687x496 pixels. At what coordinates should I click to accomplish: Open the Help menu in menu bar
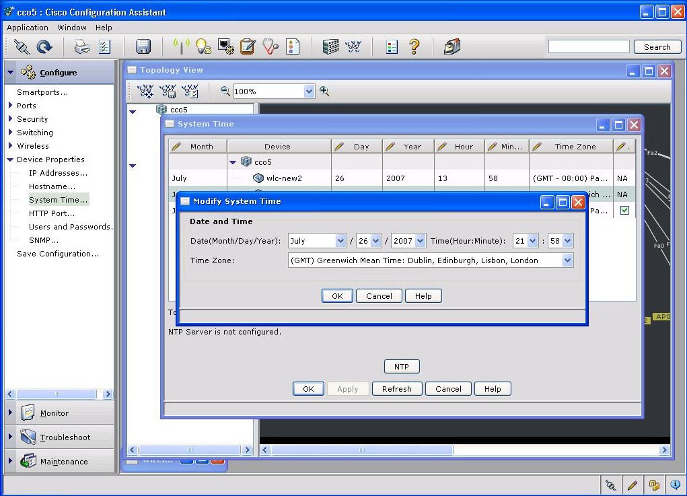click(104, 28)
